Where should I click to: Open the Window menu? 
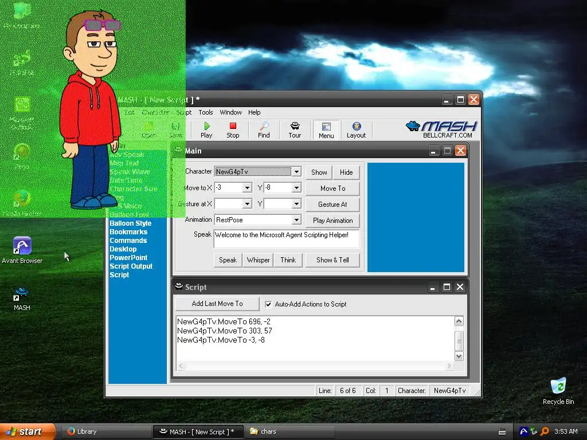point(230,112)
